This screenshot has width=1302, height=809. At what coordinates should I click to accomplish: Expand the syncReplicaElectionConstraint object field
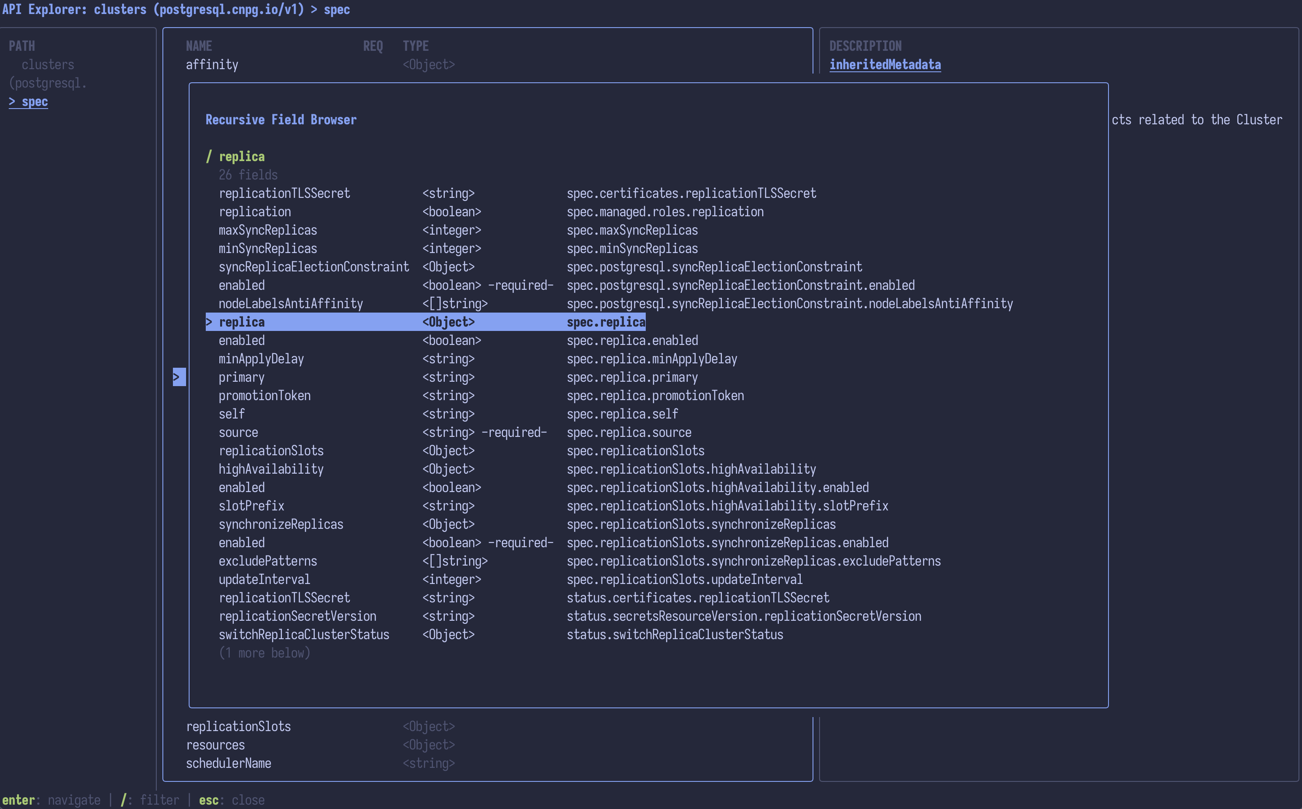tap(313, 267)
